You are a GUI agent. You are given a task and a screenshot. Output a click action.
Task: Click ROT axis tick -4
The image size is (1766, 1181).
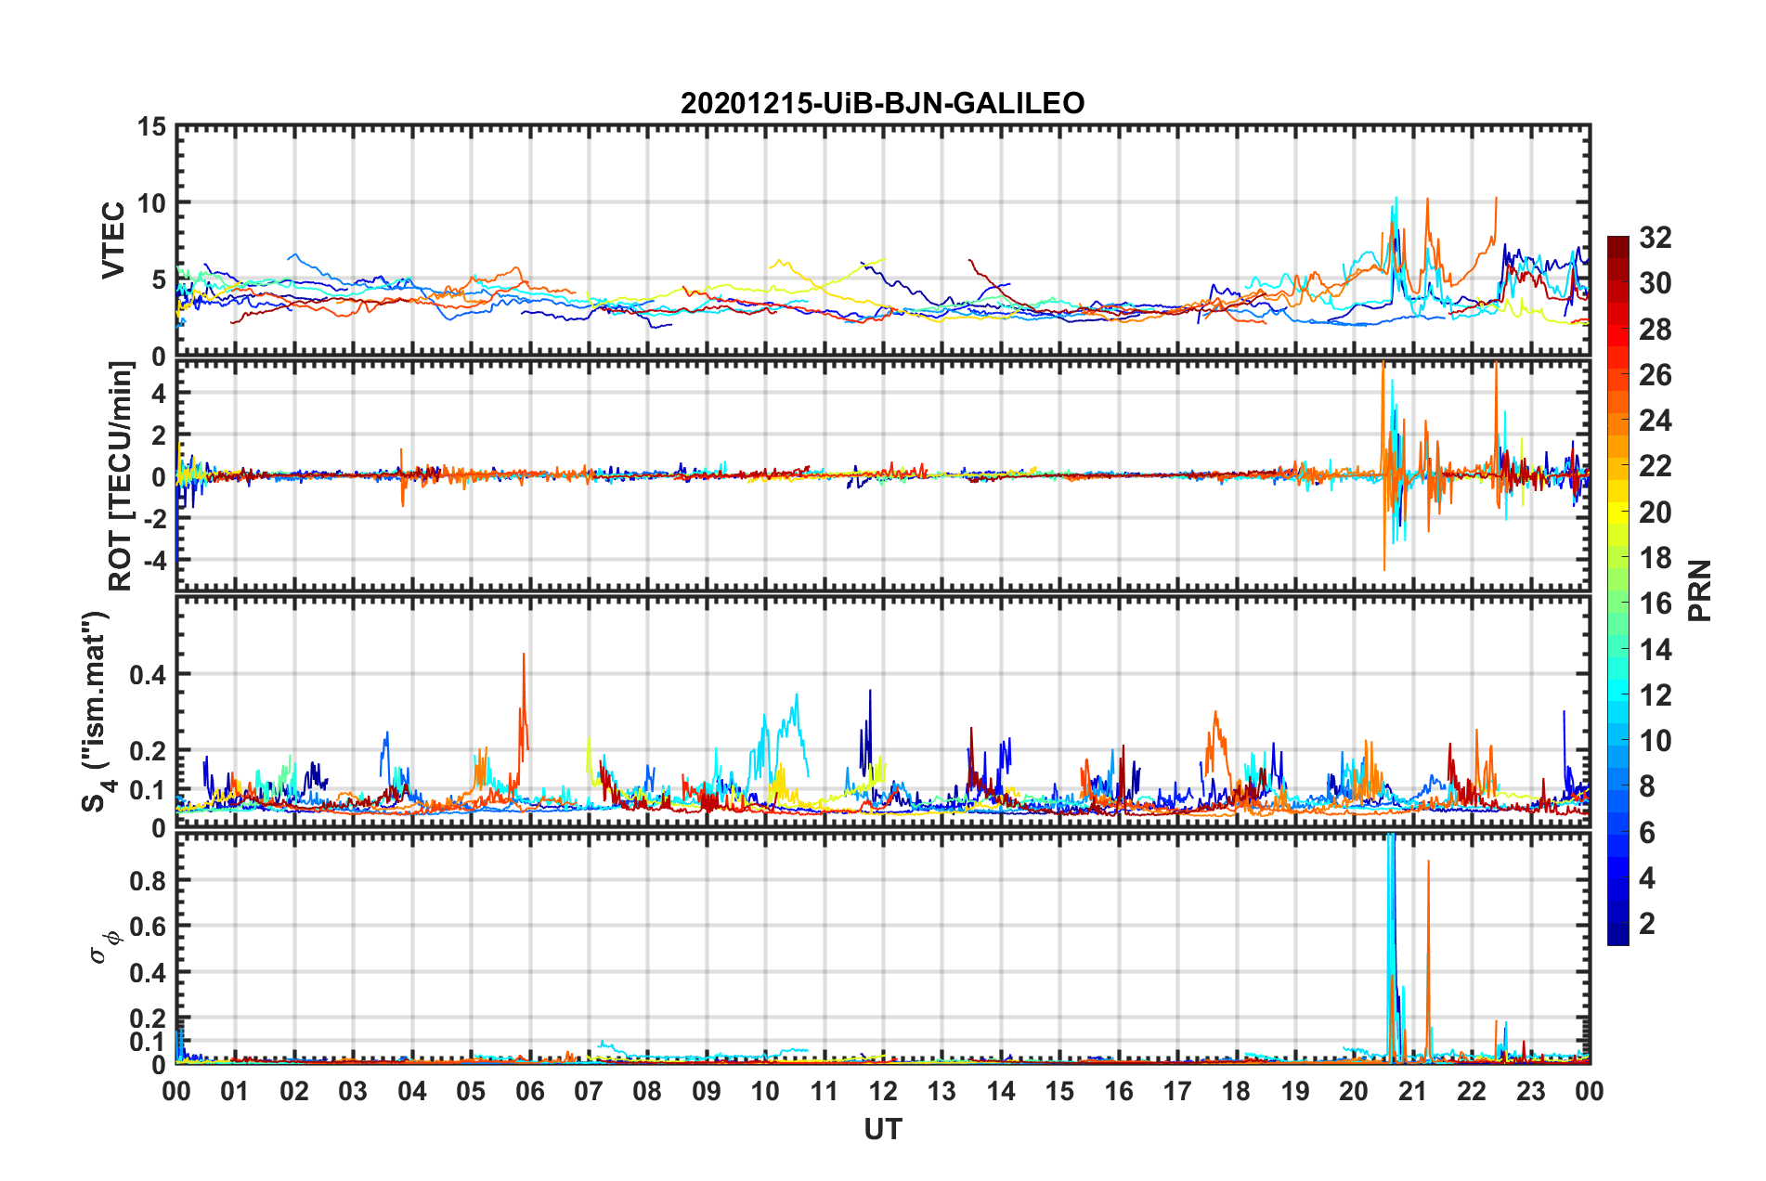[157, 561]
